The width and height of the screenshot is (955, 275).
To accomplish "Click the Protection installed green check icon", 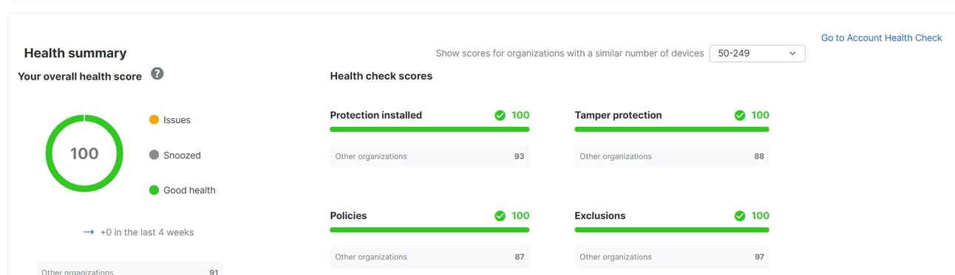I will point(500,115).
